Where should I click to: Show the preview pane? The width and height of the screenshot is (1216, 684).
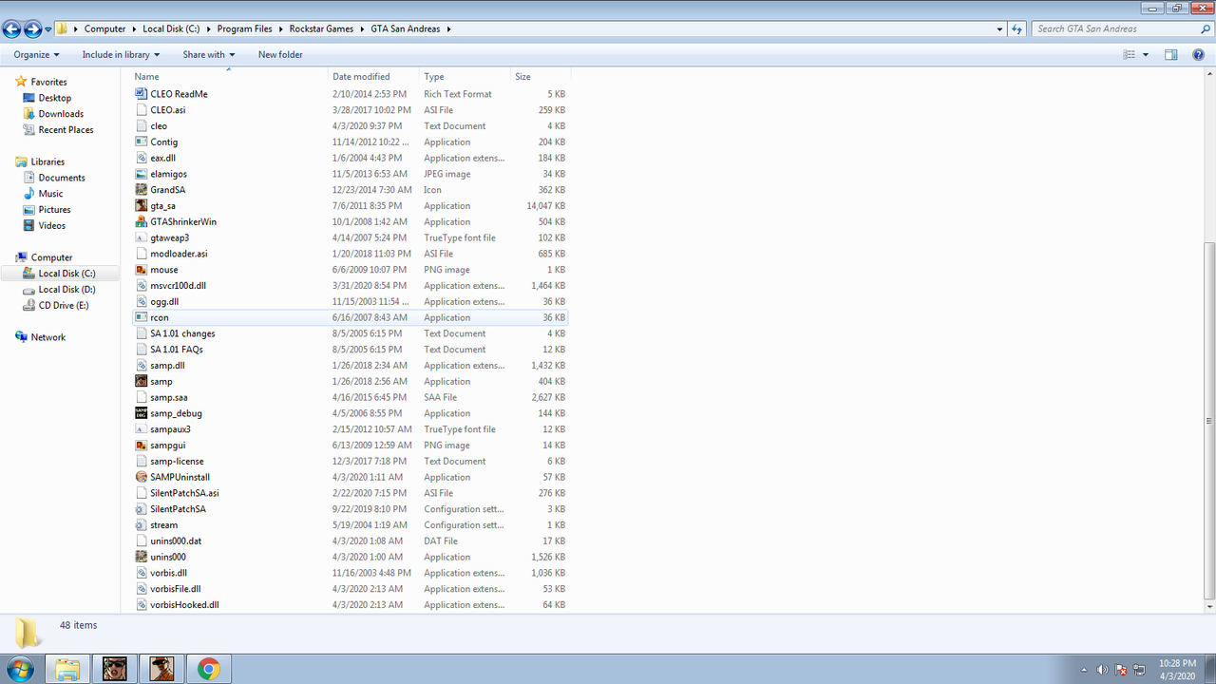pyautogui.click(x=1171, y=55)
